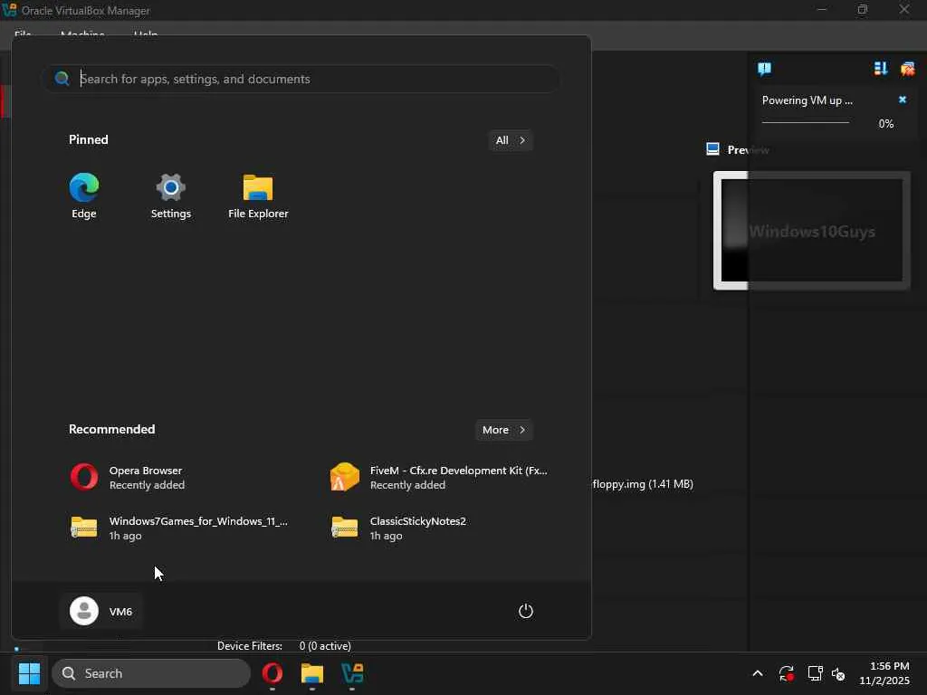Open pinned File Explorer in Start menu
This screenshot has width=927, height=695.
[x=258, y=195]
